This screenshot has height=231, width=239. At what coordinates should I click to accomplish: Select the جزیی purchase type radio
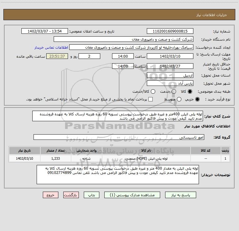tap(197, 99)
